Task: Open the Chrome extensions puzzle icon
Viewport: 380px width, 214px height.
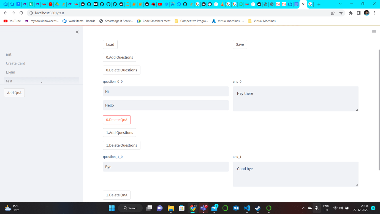Action: point(351,13)
